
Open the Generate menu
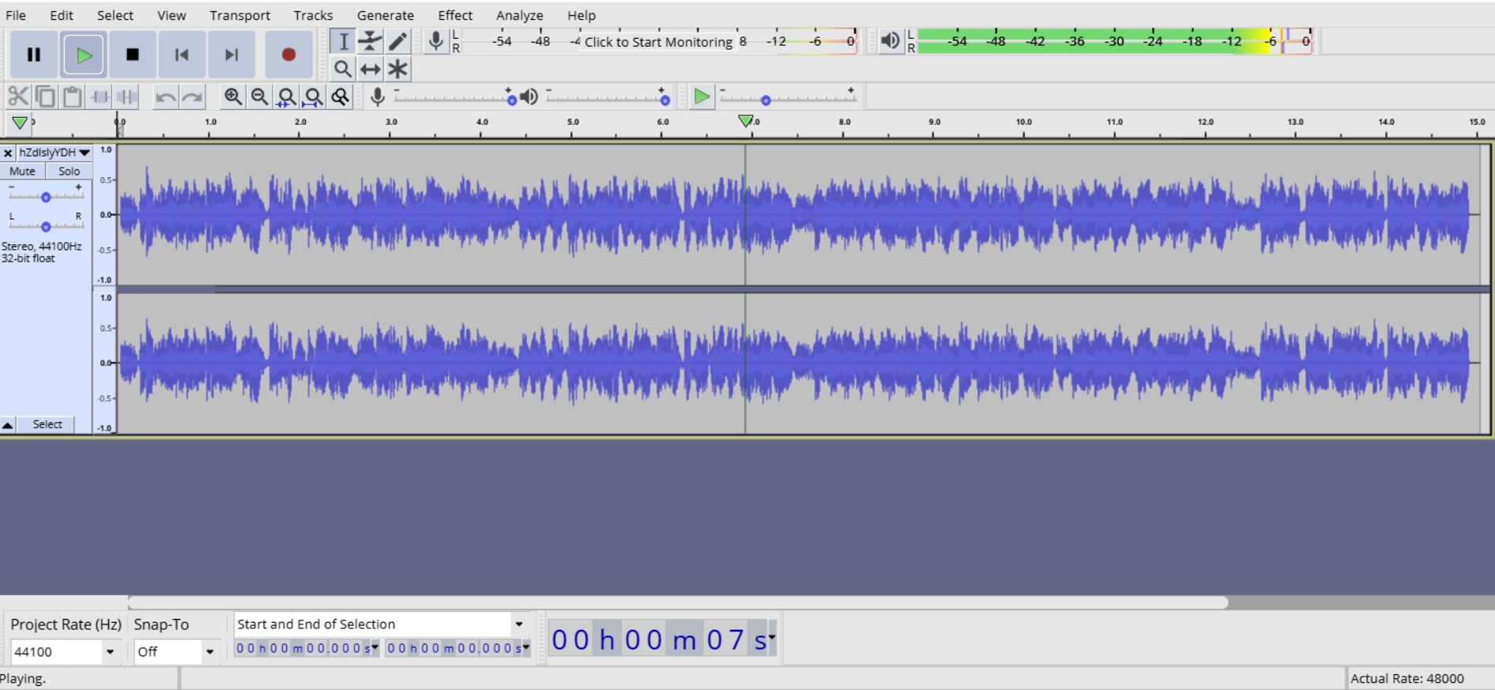tap(385, 15)
